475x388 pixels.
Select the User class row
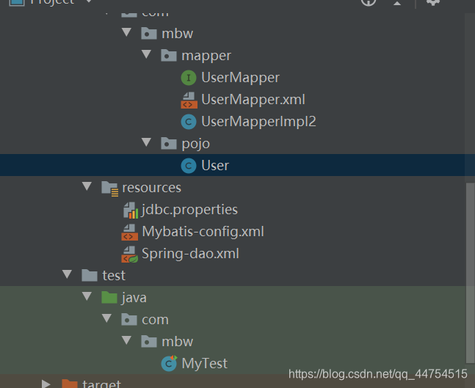[x=232, y=165]
